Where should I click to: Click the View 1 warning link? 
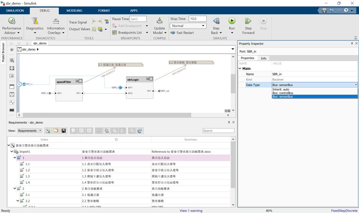(191, 211)
